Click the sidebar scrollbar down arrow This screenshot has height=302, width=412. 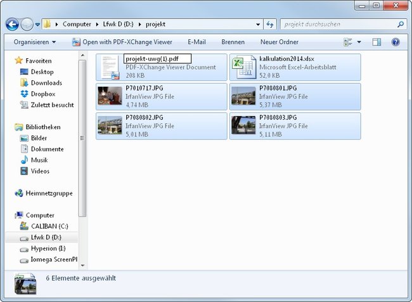click(82, 265)
